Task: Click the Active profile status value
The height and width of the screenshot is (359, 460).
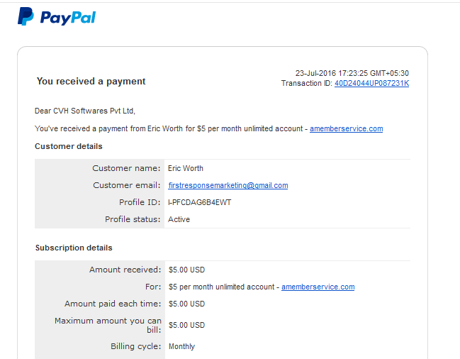Action: [x=179, y=219]
